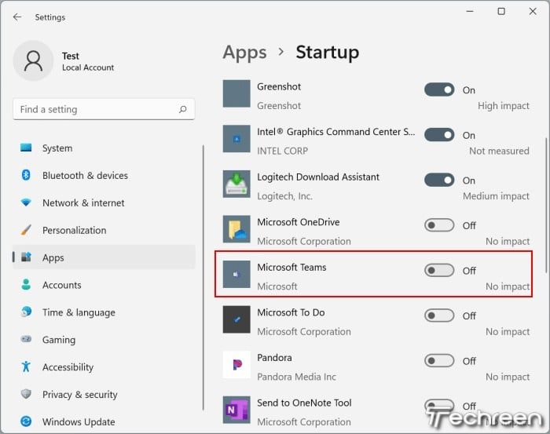Click the search magnifier icon

click(183, 109)
